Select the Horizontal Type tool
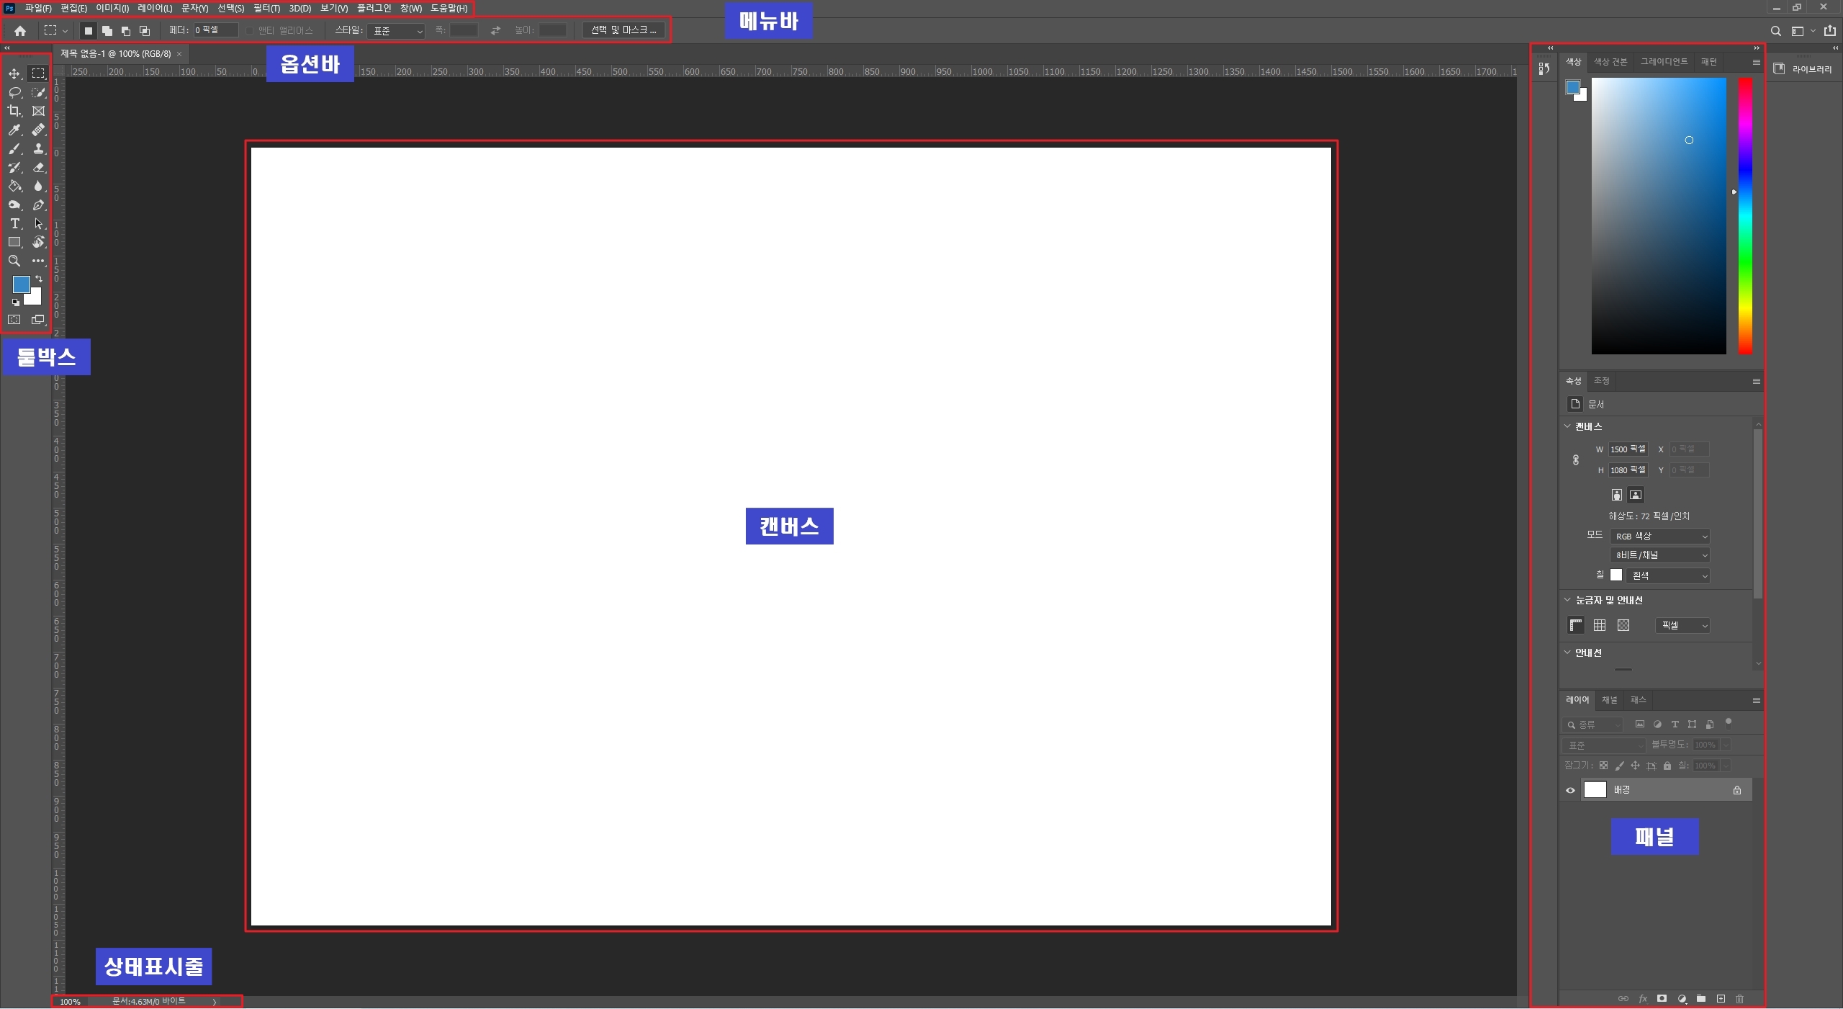 pyautogui.click(x=14, y=224)
